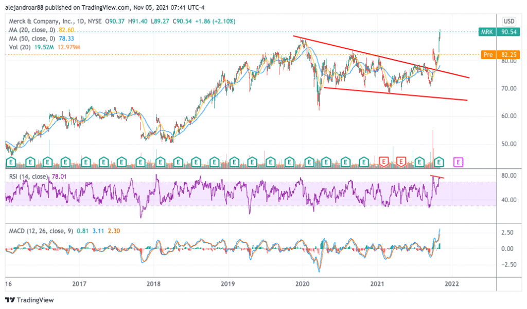
Task: Click the MRK 90.54 price label
Action: 499,32
